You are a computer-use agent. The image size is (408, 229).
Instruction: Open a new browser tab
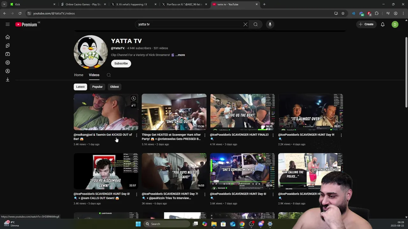click(x=264, y=4)
